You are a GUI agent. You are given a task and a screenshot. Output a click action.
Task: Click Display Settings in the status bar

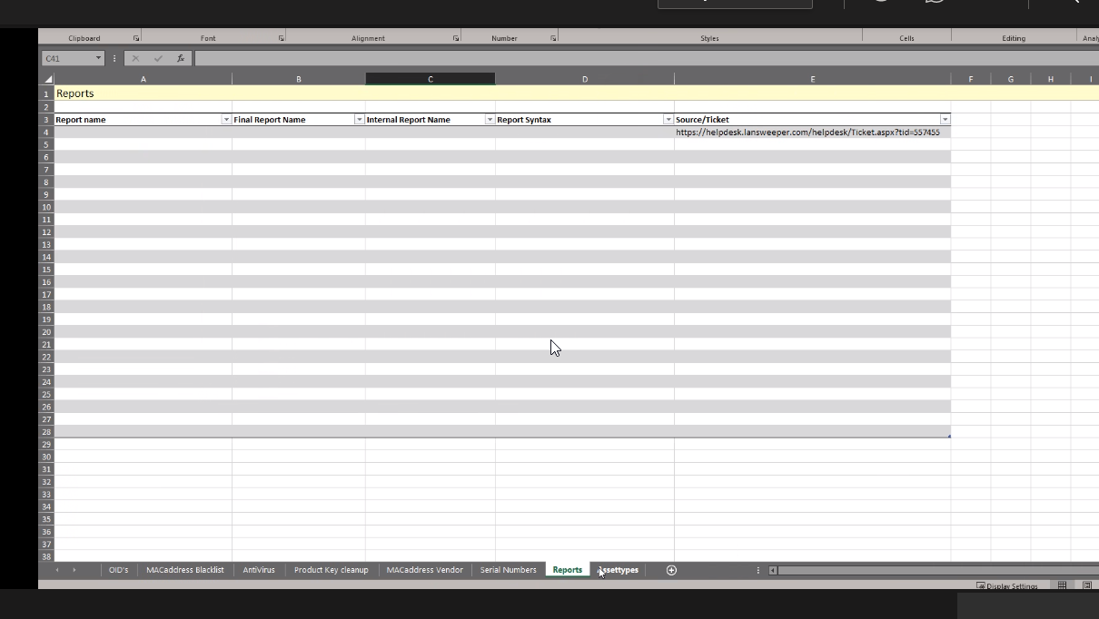click(1006, 586)
